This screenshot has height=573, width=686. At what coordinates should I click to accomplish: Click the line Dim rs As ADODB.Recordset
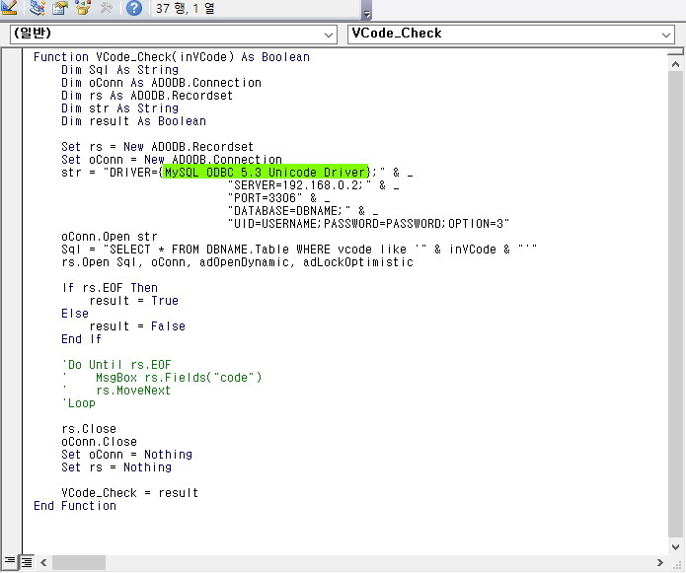click(147, 96)
